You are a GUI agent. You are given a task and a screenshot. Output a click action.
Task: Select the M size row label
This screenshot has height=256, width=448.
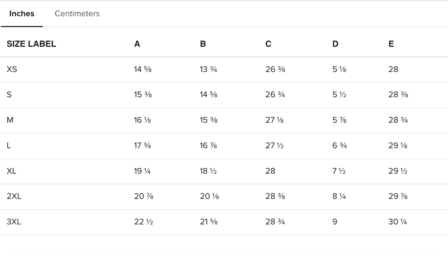[x=10, y=120]
